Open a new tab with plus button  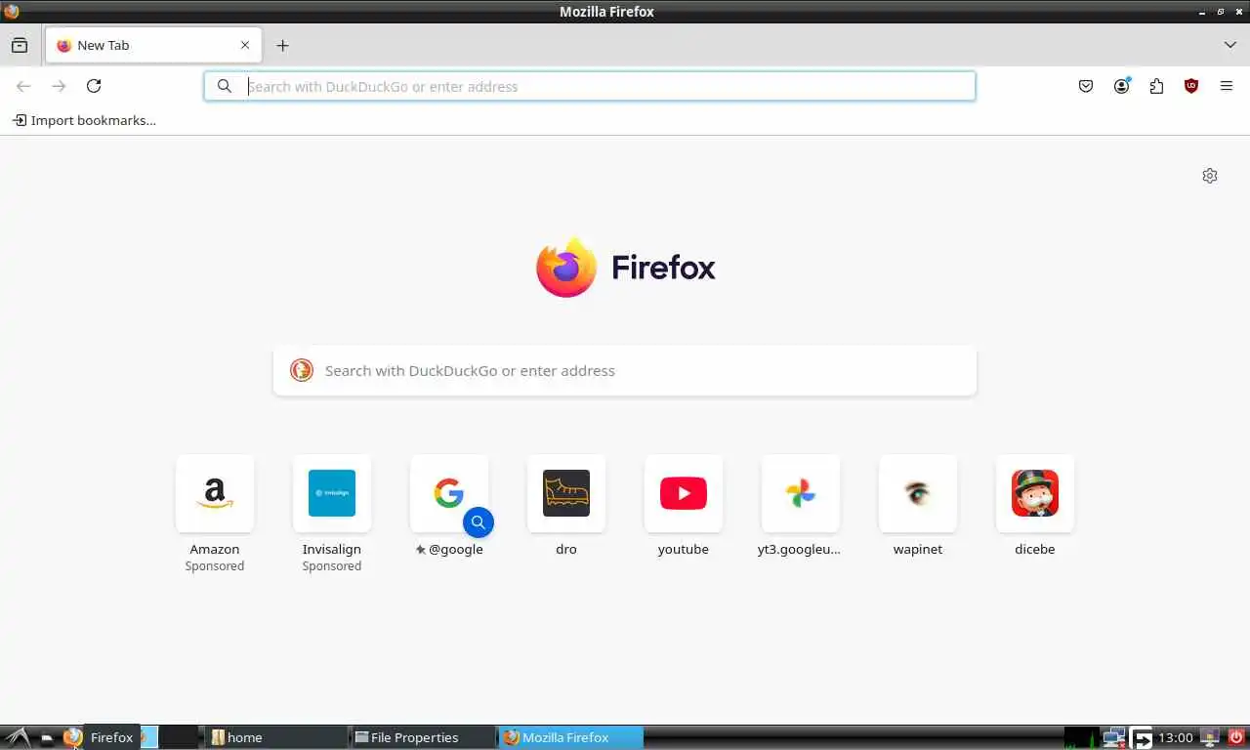[x=282, y=45]
